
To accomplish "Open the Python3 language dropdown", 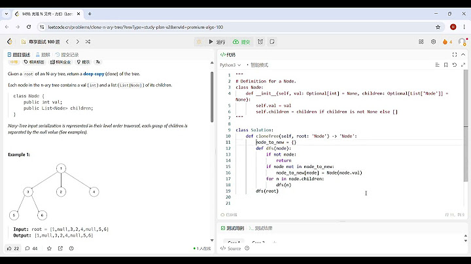I will coord(230,65).
